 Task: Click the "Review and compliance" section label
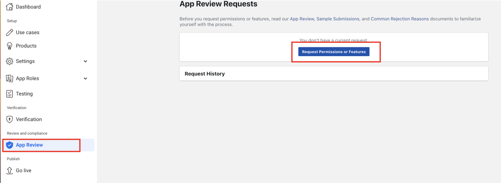pos(27,133)
